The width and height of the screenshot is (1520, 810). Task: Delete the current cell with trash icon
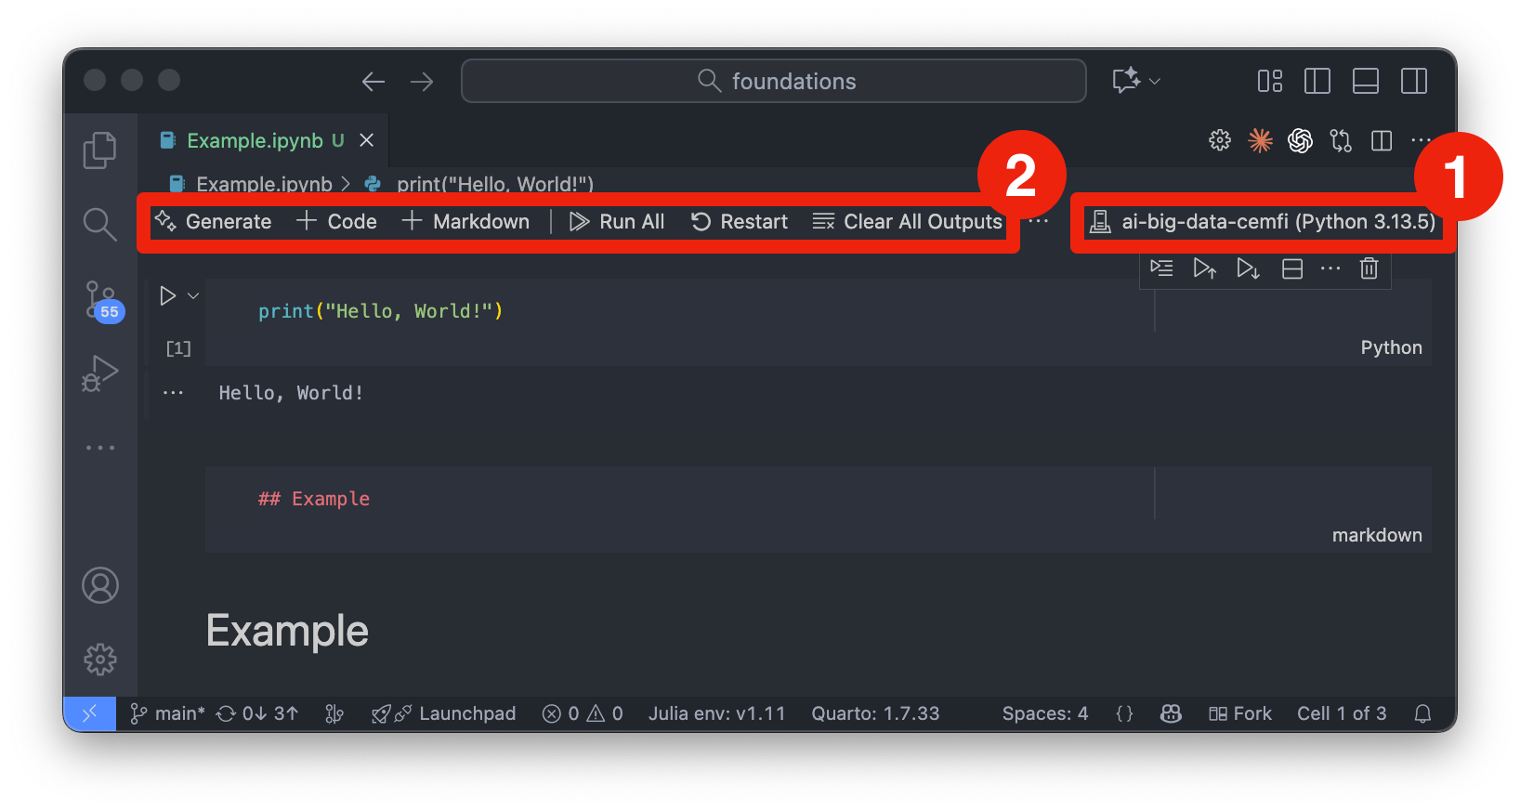[x=1369, y=268]
